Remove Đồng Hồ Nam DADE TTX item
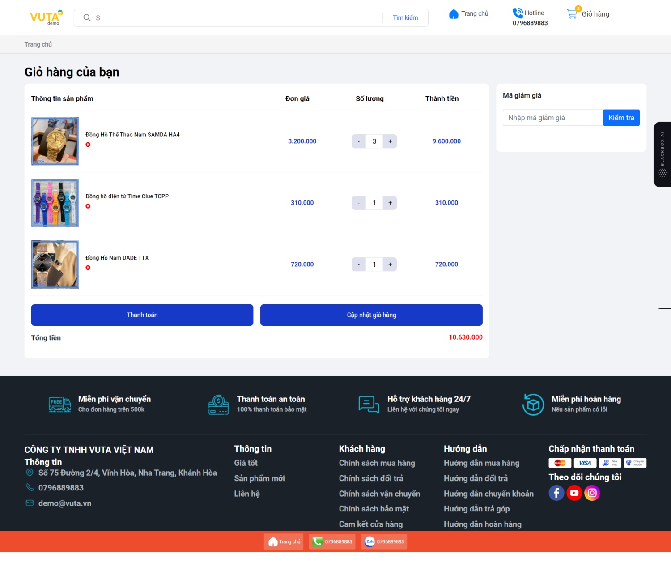This screenshot has height=571, width=671. click(88, 268)
